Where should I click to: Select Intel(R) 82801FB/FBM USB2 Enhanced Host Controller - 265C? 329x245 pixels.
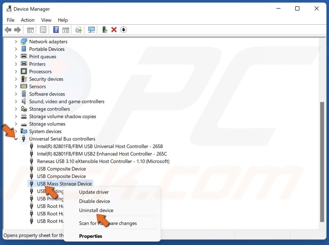pyautogui.click(x=102, y=154)
